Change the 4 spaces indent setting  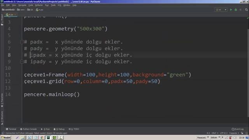click(234, 133)
